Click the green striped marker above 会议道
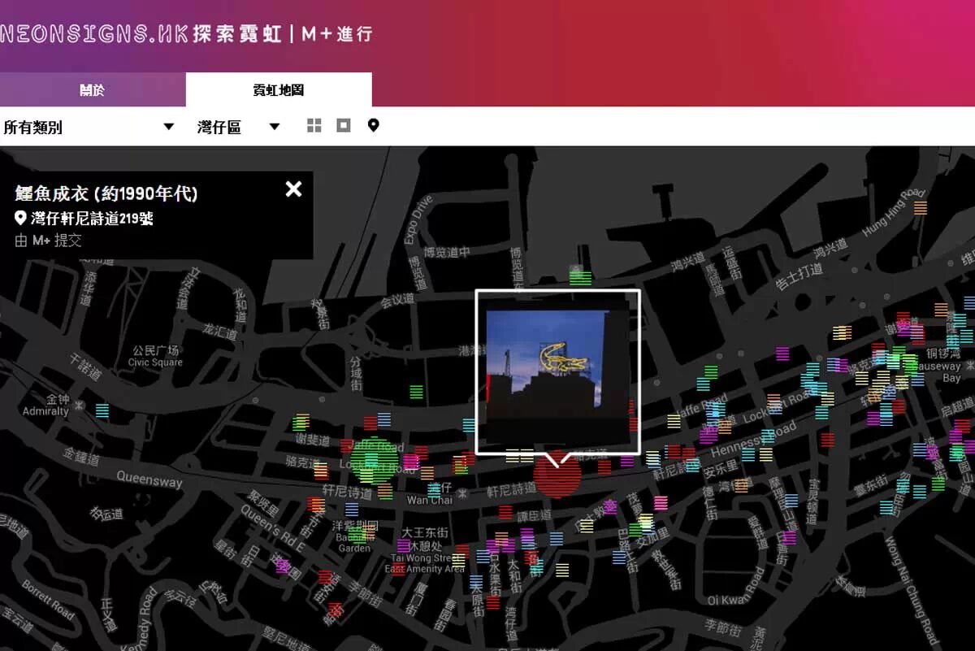 580,278
